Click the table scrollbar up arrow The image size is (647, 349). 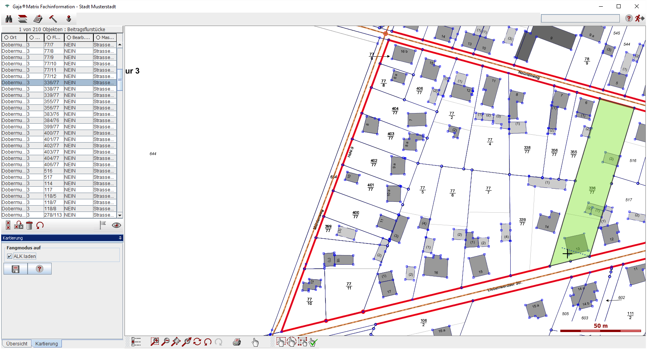[120, 45]
